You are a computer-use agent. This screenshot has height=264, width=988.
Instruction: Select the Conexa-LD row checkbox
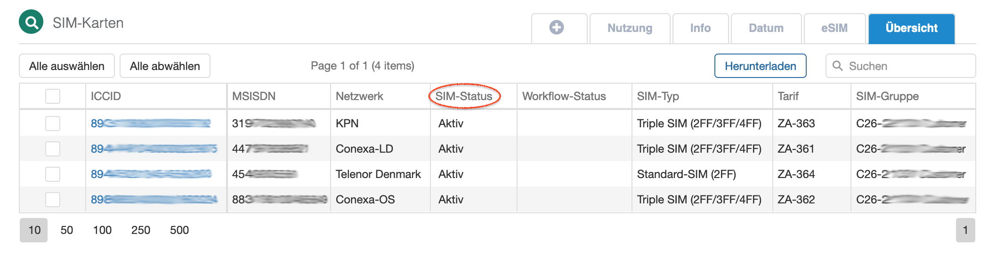(53, 149)
